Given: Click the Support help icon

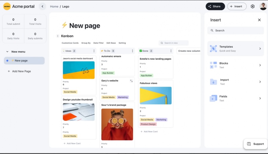Looking at the screenshot, I should pos(249,144).
